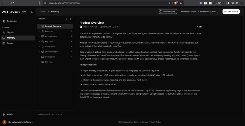Click the Product Areas count 9
Screen dimensions: 245x126
tap(71, 36)
